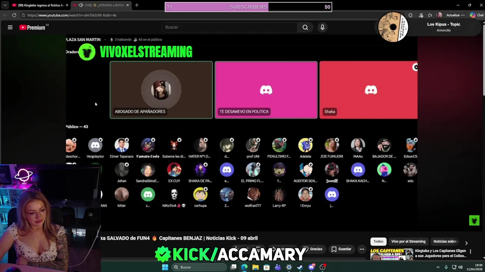This screenshot has height=272, width=485.
Task: Click the Actualizar browser update button
Action: pyautogui.click(x=453, y=15)
